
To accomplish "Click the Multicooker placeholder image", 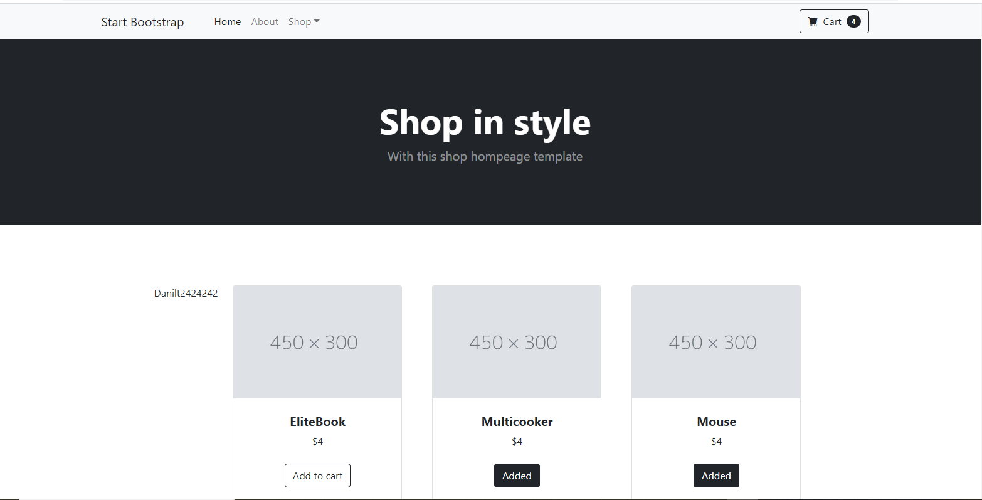I will pos(516,342).
